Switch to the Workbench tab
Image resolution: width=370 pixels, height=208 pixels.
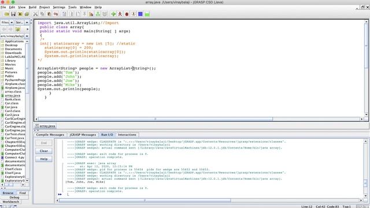click(x=11, y=202)
